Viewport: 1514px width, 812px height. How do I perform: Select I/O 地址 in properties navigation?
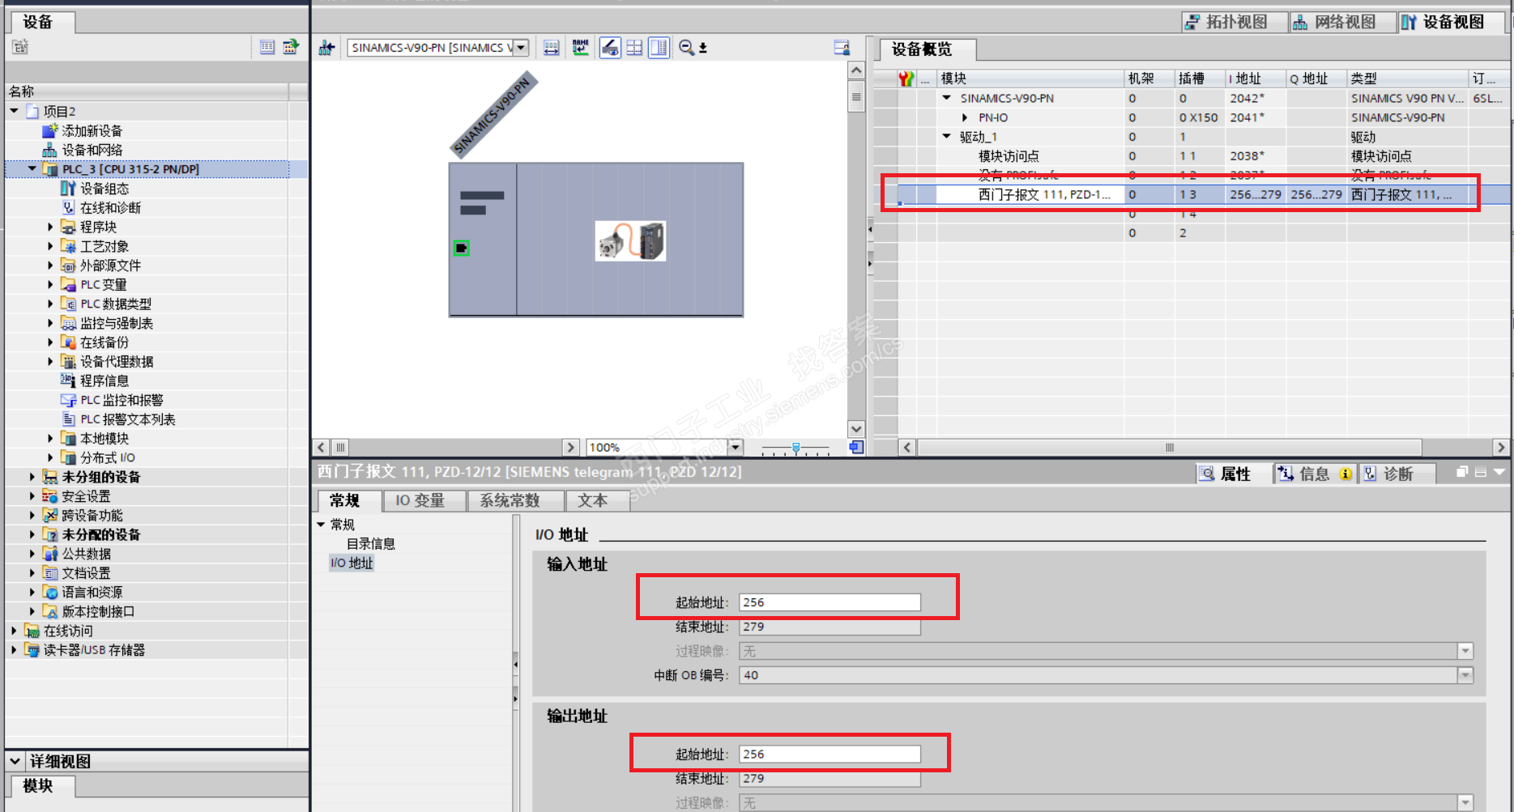[352, 563]
